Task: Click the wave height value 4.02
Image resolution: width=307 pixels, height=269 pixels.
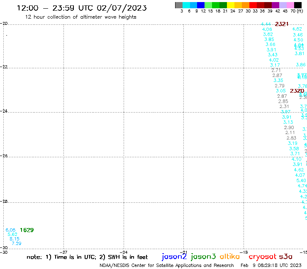Action: pyautogui.click(x=274, y=60)
